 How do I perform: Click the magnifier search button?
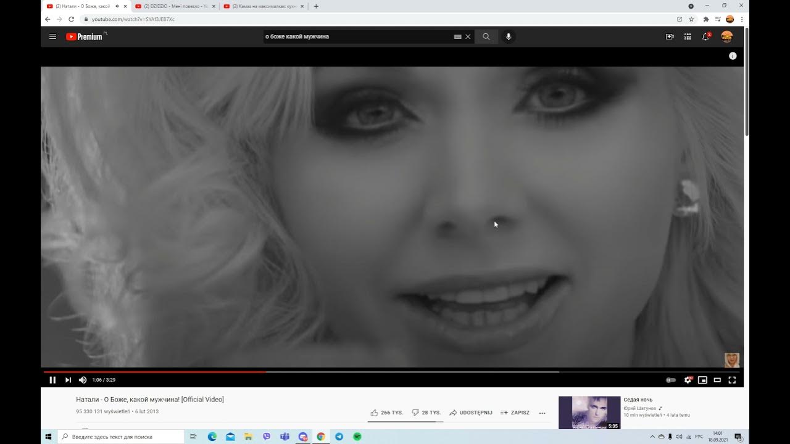pos(486,37)
